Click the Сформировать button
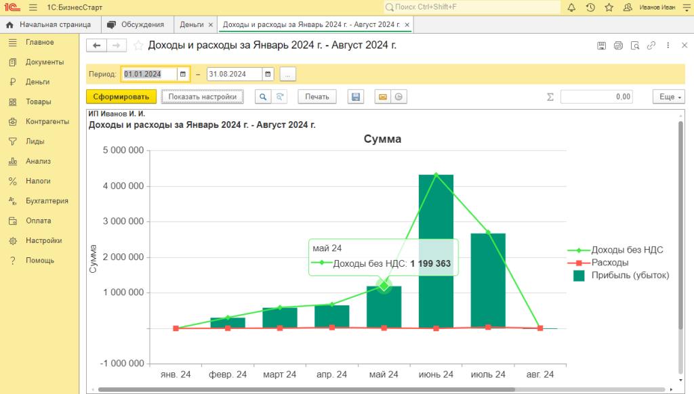694x394 pixels. pos(121,97)
